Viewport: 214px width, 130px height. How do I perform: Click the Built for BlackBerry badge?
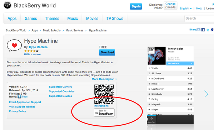pos(104,112)
